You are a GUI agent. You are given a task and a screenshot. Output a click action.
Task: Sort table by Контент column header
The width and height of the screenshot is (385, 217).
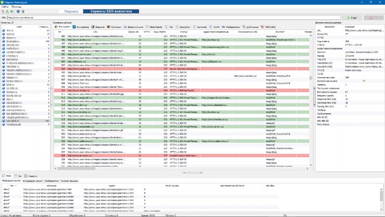(280, 31)
